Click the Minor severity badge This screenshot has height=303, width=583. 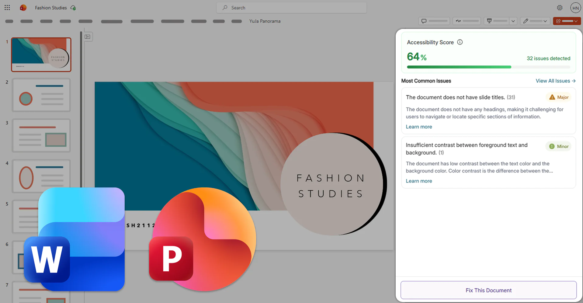[x=559, y=146]
